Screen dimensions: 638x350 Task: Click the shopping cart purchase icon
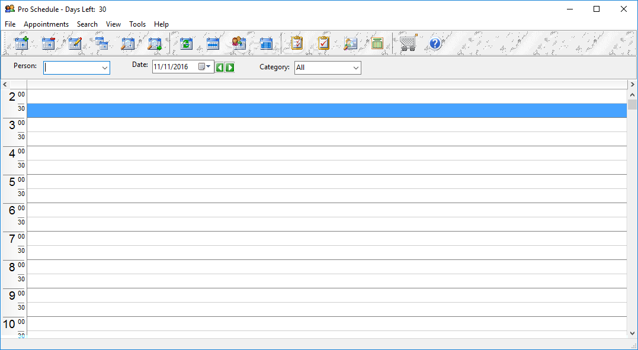(409, 43)
